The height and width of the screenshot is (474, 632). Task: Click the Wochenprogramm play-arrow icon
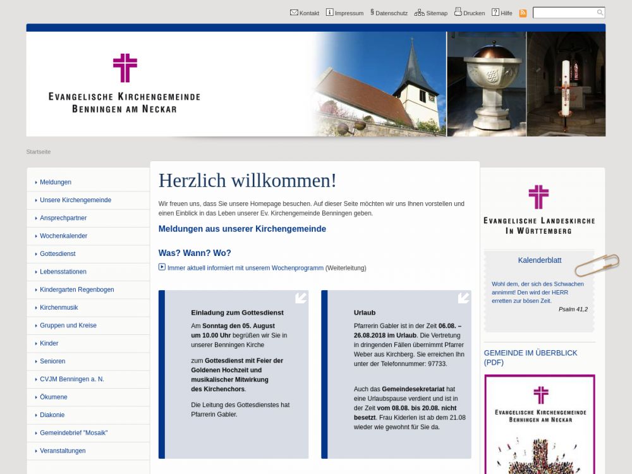[x=162, y=267]
